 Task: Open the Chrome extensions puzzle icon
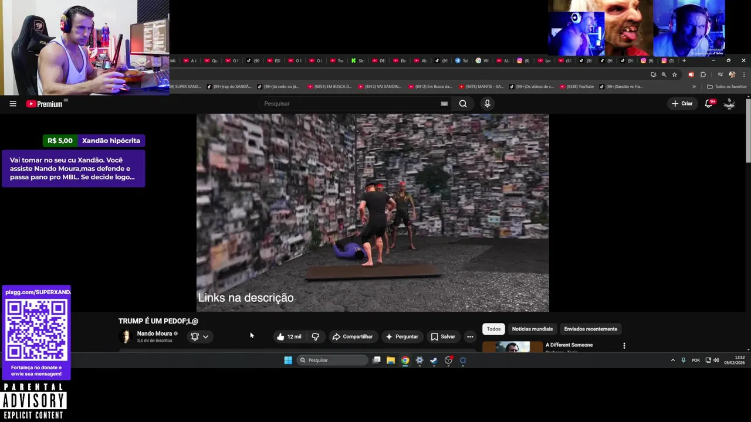tap(703, 75)
